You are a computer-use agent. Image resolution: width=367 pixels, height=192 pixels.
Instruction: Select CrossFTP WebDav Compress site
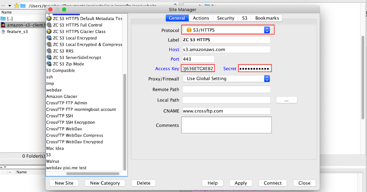pos(75,135)
